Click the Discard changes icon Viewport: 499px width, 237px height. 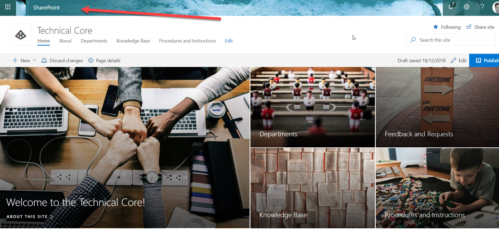click(x=44, y=60)
